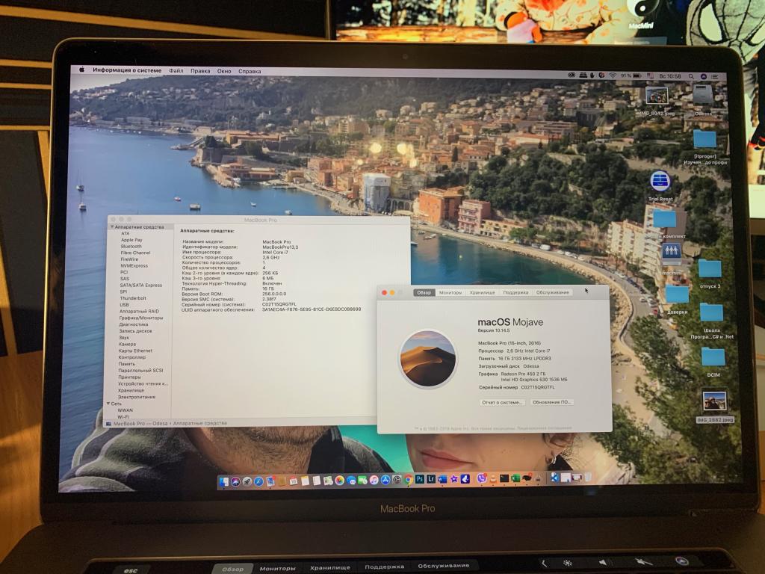Select 'Thunderbolt' in the sidebar
Viewport: 765px width, 574px height.
133,298
